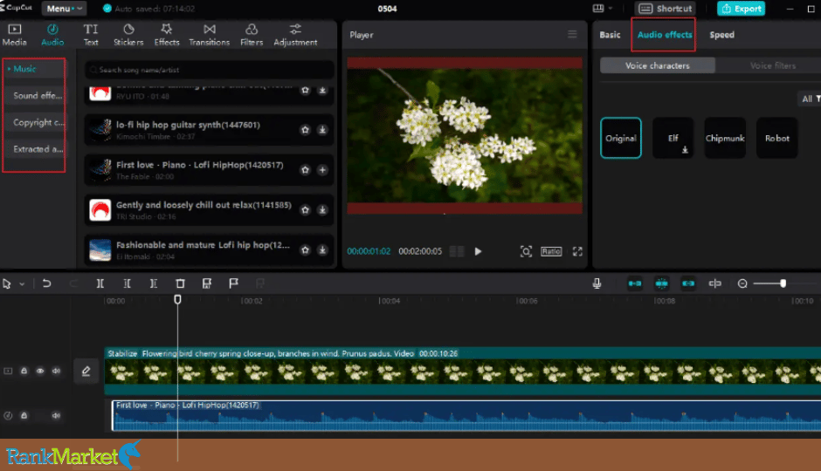The image size is (821, 471).
Task: Open the Copyright check category
Action: point(35,122)
